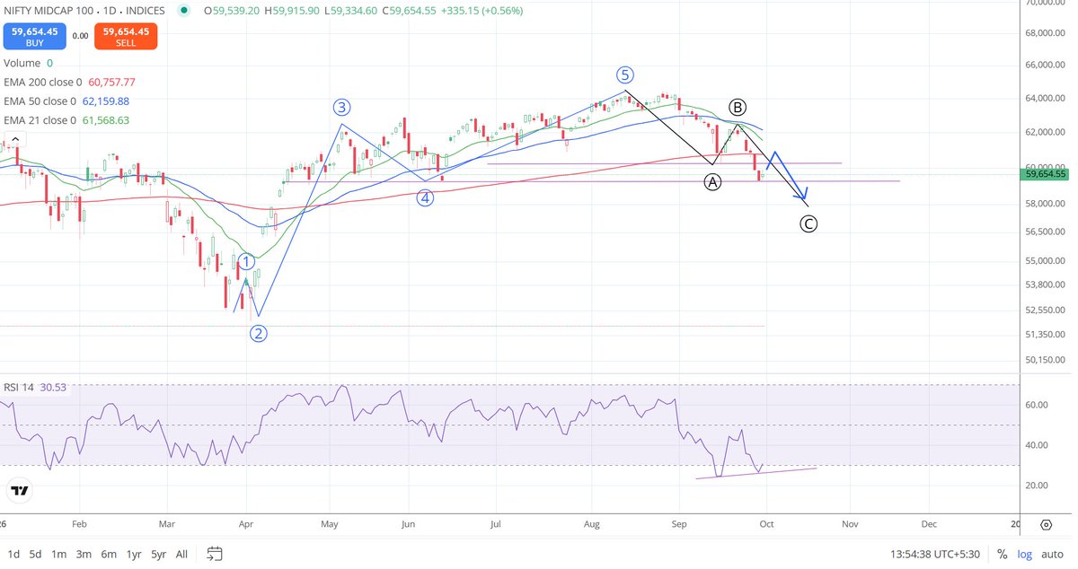Select the 5yr time range

159,554
